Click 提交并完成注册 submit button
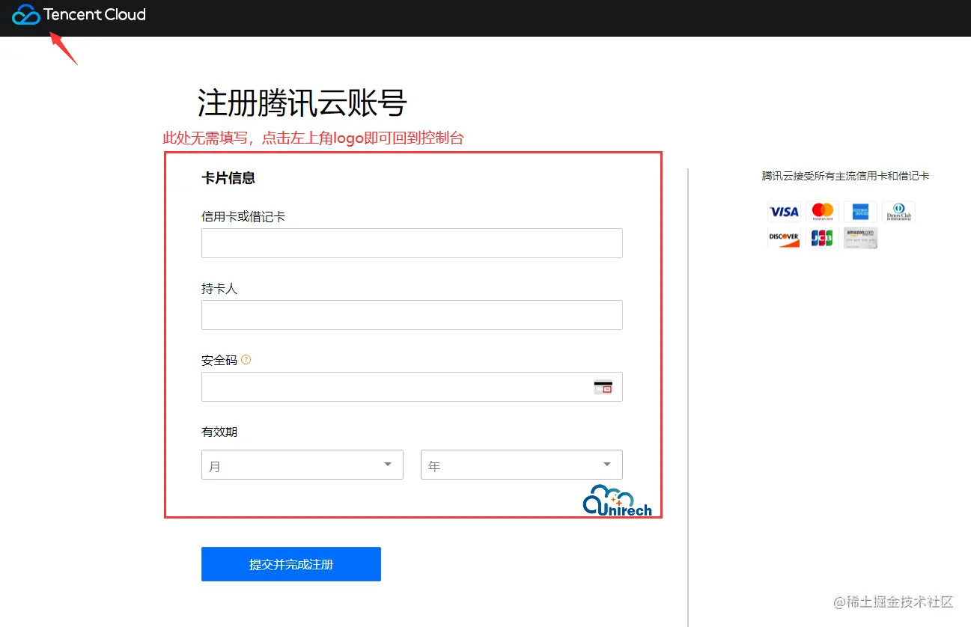The image size is (971, 627). [x=291, y=564]
